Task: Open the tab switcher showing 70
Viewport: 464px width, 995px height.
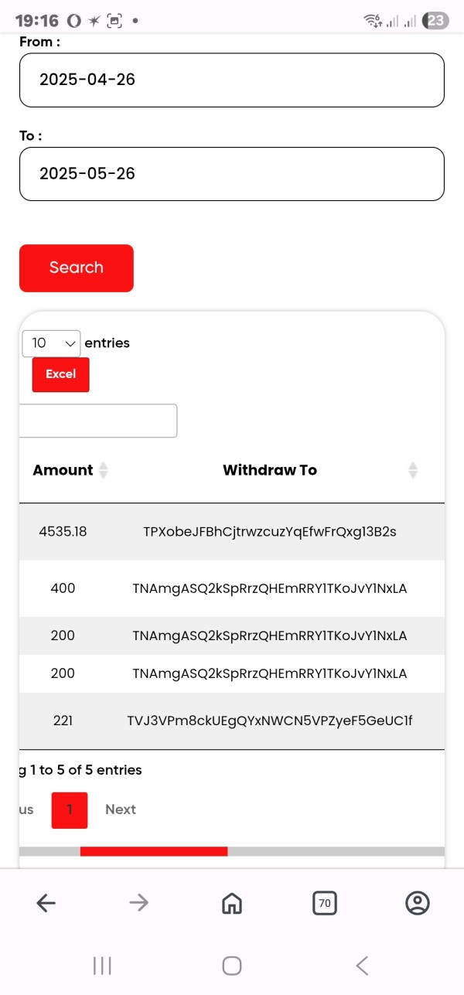Action: point(325,902)
